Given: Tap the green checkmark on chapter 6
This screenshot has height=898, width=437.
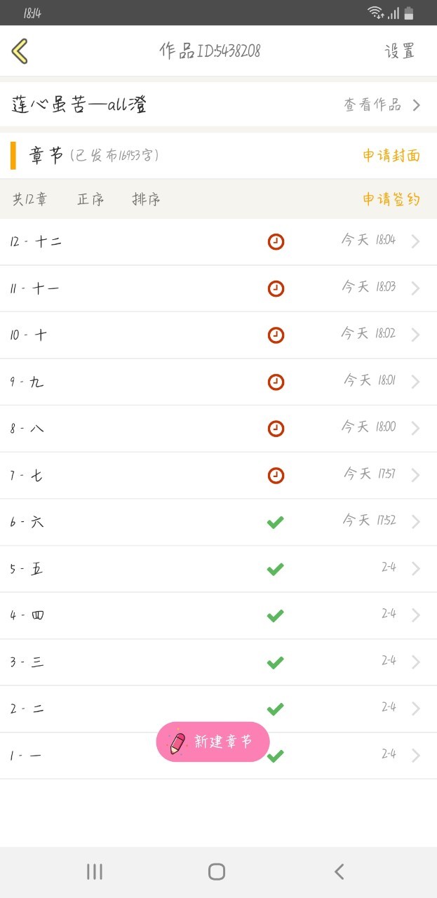Looking at the screenshot, I should pos(275,522).
